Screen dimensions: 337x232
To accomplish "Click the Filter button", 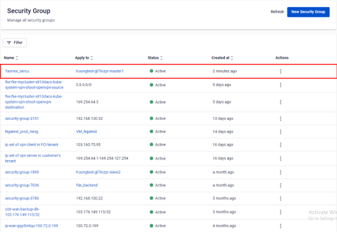I will pos(15,43).
